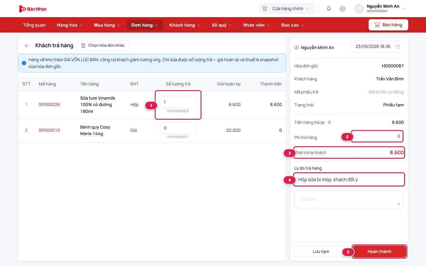426x266 pixels.
Task: Click the user avatar icon
Action: coord(359,9)
